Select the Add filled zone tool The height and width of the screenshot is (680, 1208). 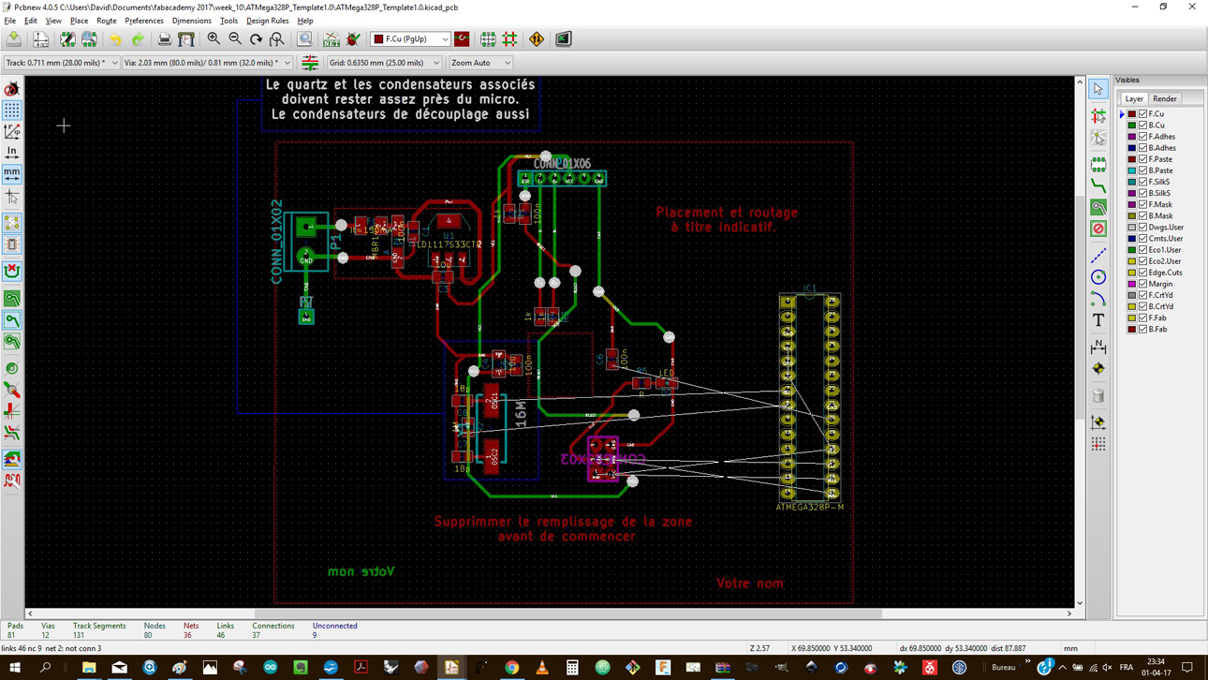(x=1098, y=207)
